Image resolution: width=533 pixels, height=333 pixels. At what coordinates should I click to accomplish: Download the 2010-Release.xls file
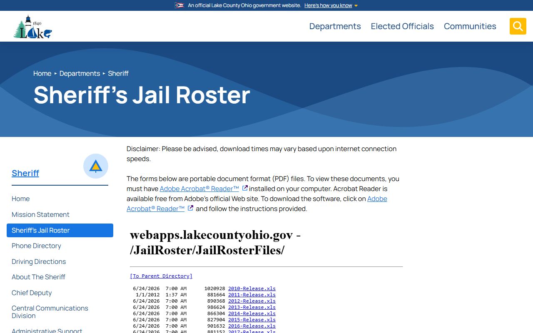pos(252,288)
